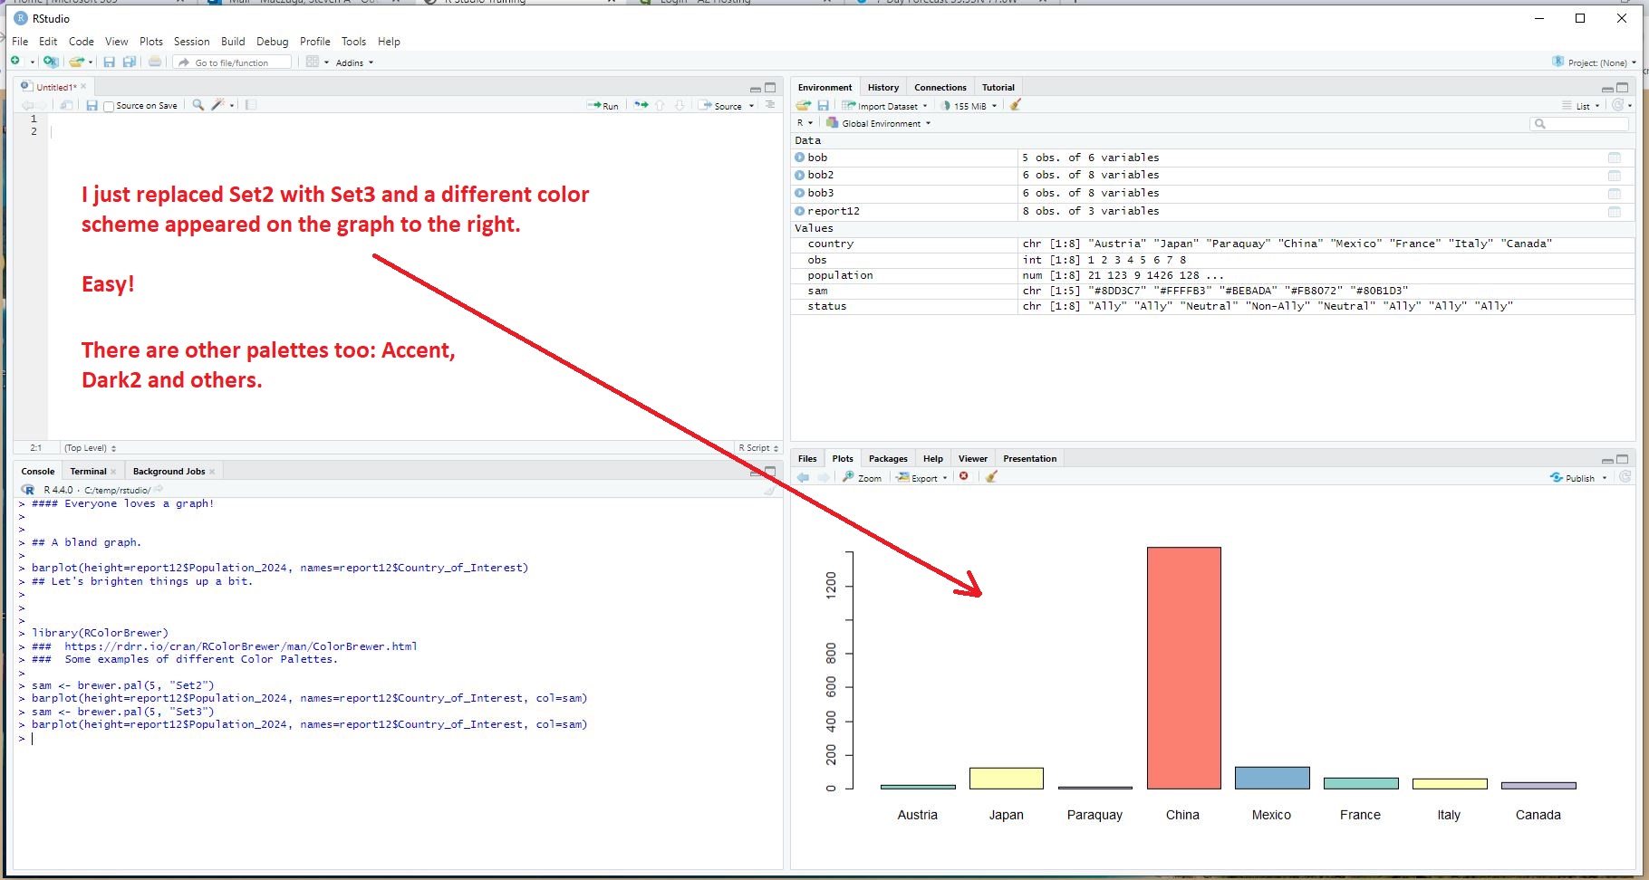Screen dimensions: 1649x880
Task: Click the find/replace magnifier in the editor toolbar
Action: click(x=198, y=105)
